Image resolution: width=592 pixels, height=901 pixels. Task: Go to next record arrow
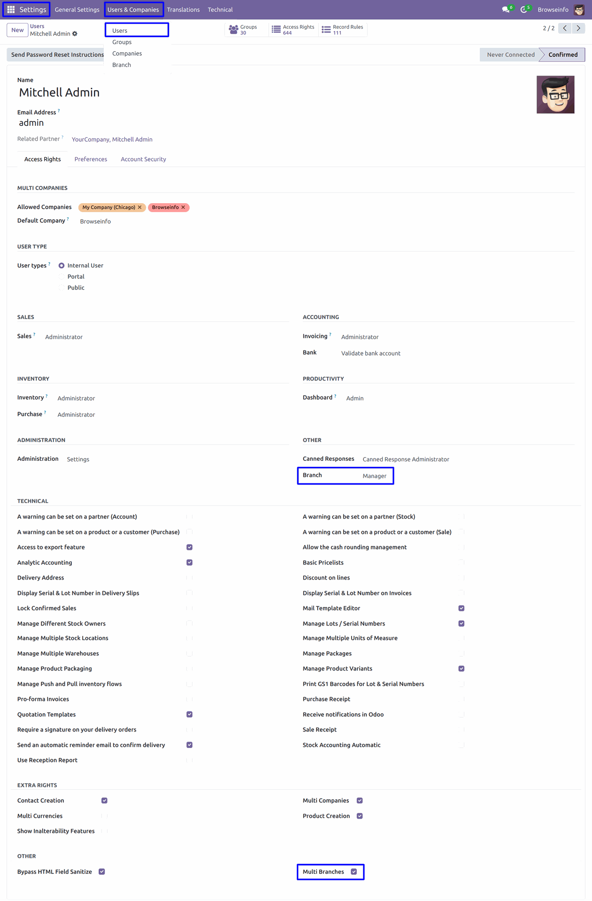pyautogui.click(x=579, y=28)
